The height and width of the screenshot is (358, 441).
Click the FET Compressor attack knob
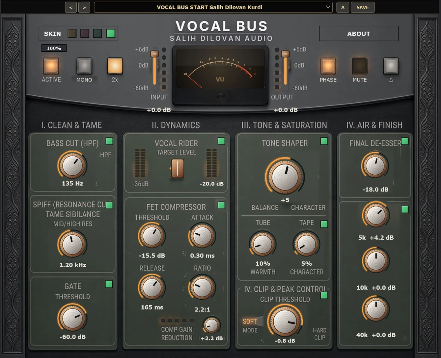pyautogui.click(x=202, y=235)
